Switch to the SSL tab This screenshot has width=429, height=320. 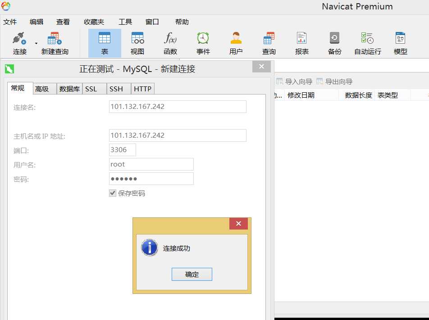point(94,89)
